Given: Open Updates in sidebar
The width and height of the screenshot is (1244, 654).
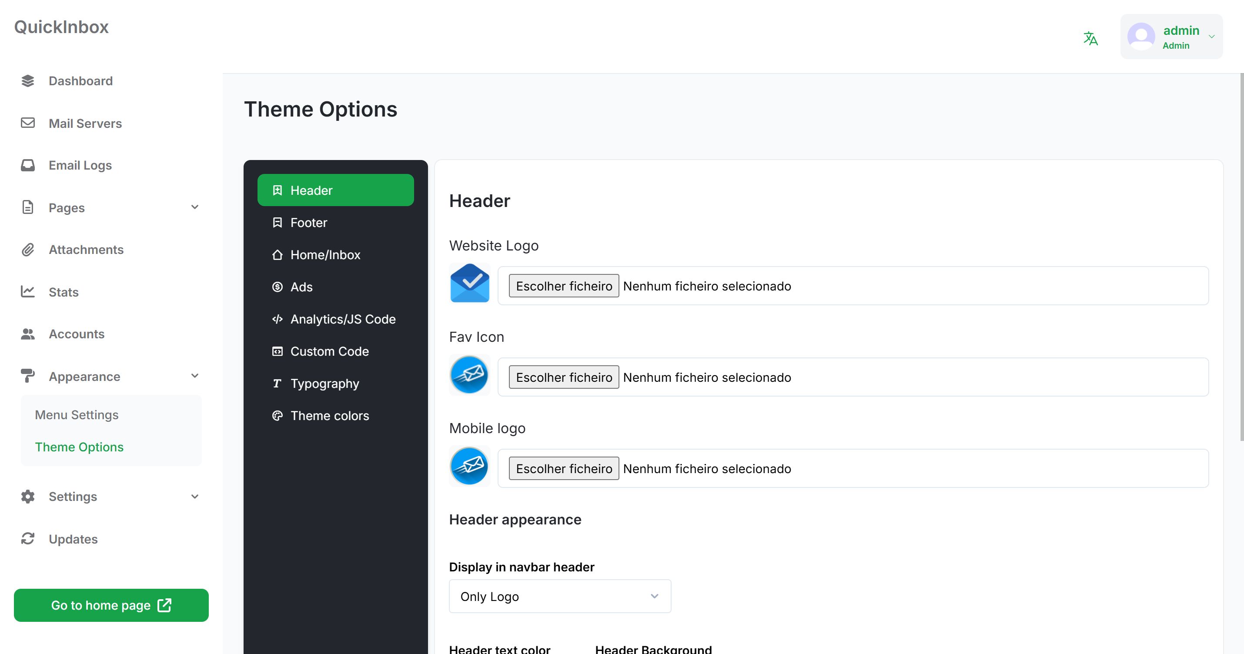Looking at the screenshot, I should point(73,539).
